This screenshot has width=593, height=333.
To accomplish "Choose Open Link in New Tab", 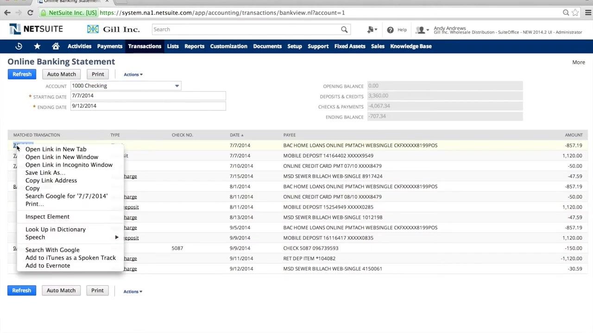I will (56, 149).
